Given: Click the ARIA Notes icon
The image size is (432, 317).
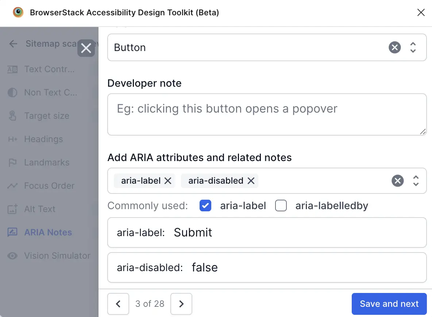Looking at the screenshot, I should pyautogui.click(x=12, y=232).
